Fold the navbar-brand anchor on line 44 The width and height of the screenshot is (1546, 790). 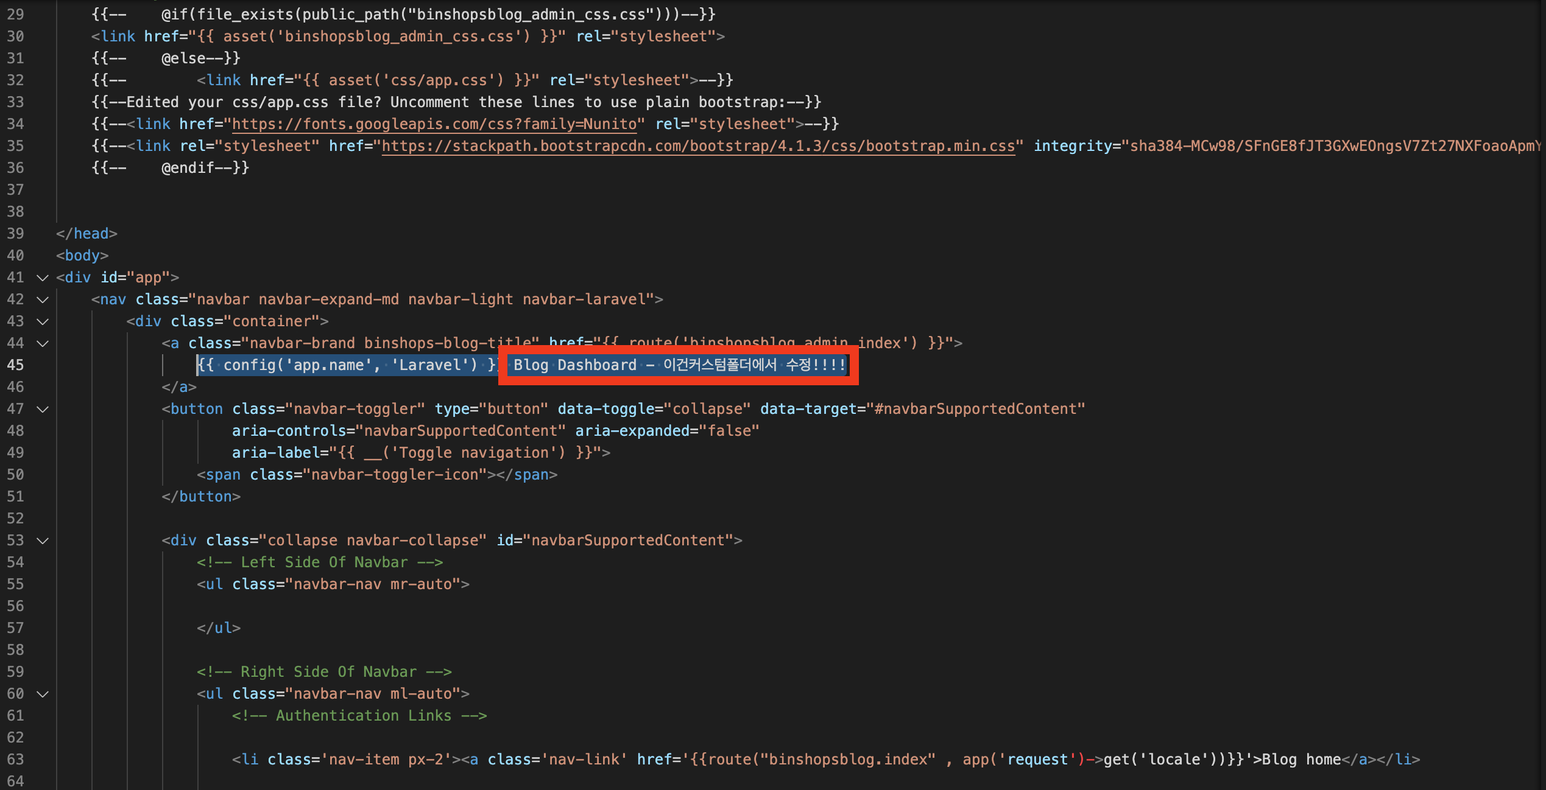(x=42, y=343)
